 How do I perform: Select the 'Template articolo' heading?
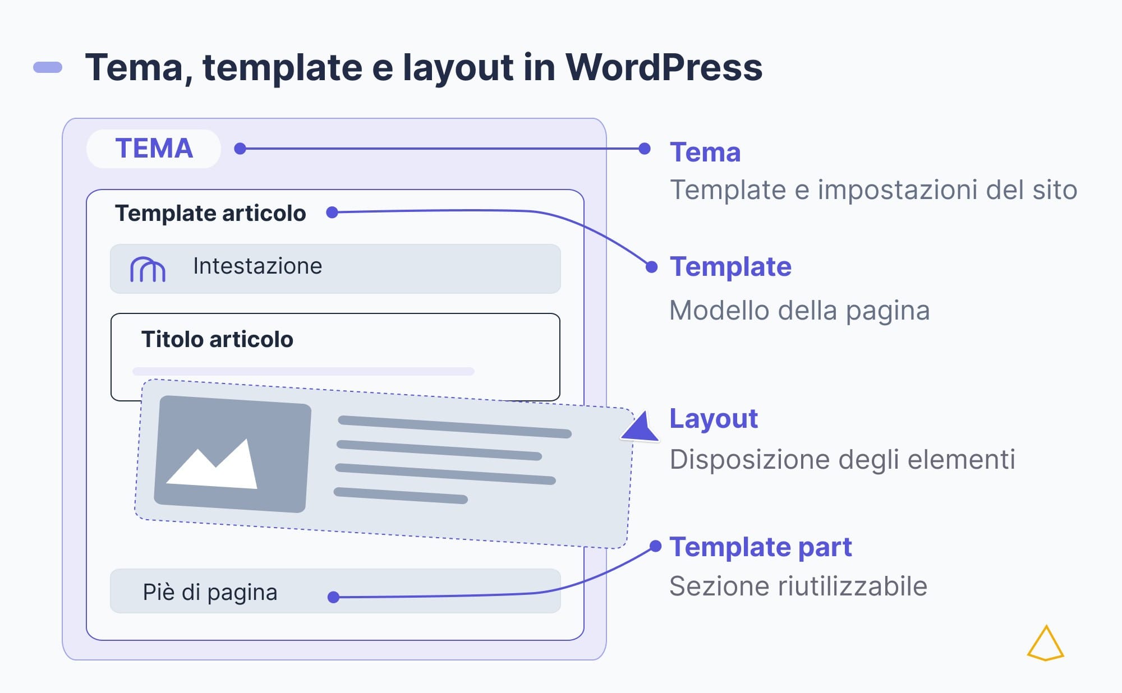(210, 213)
